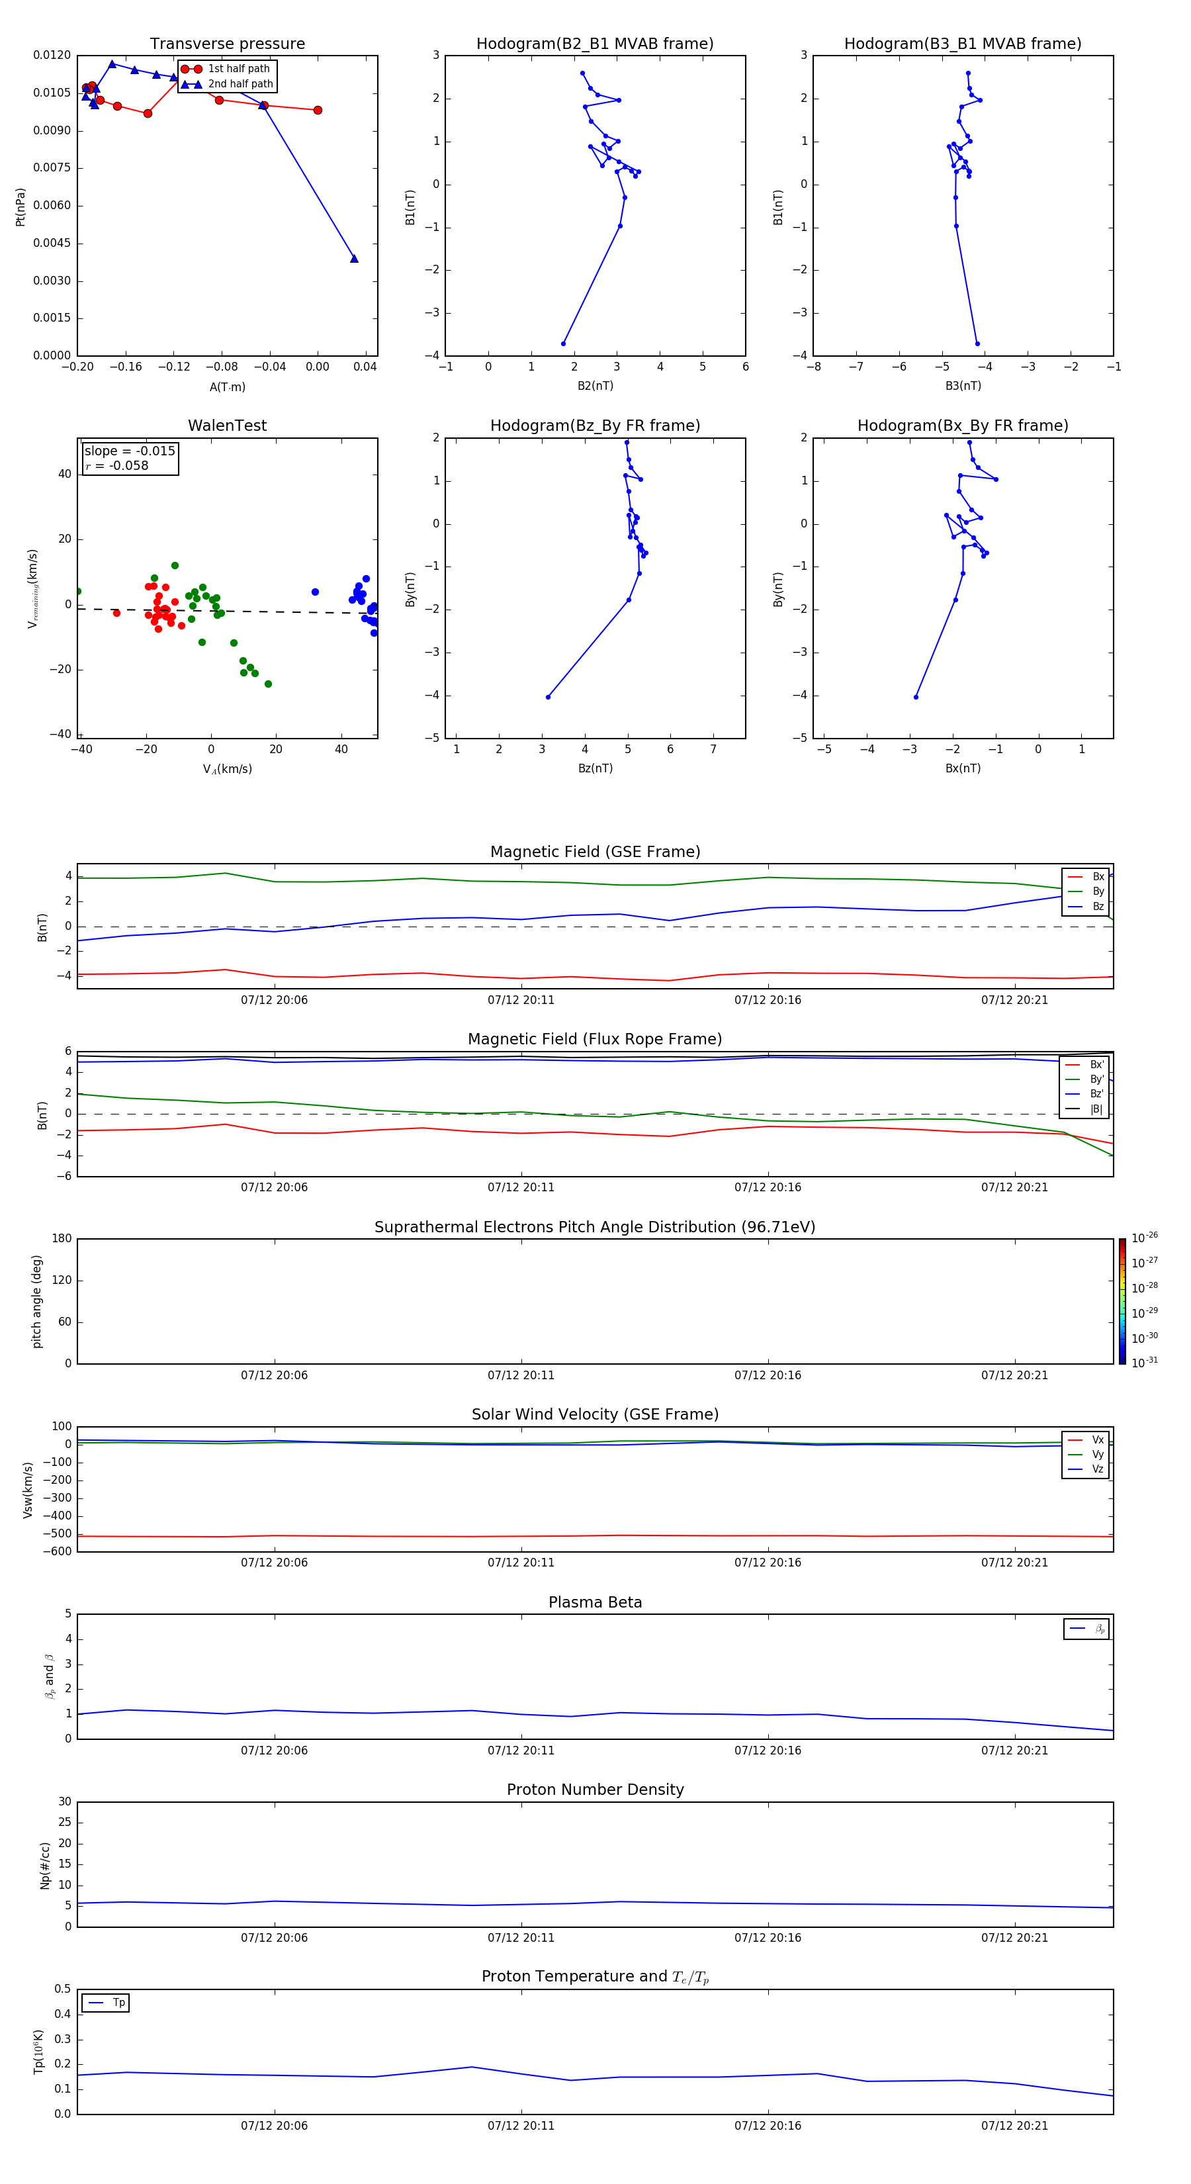Click the last triangle point in Transverse pressure
Viewport: 1191px width, 2184px height.
355,259
